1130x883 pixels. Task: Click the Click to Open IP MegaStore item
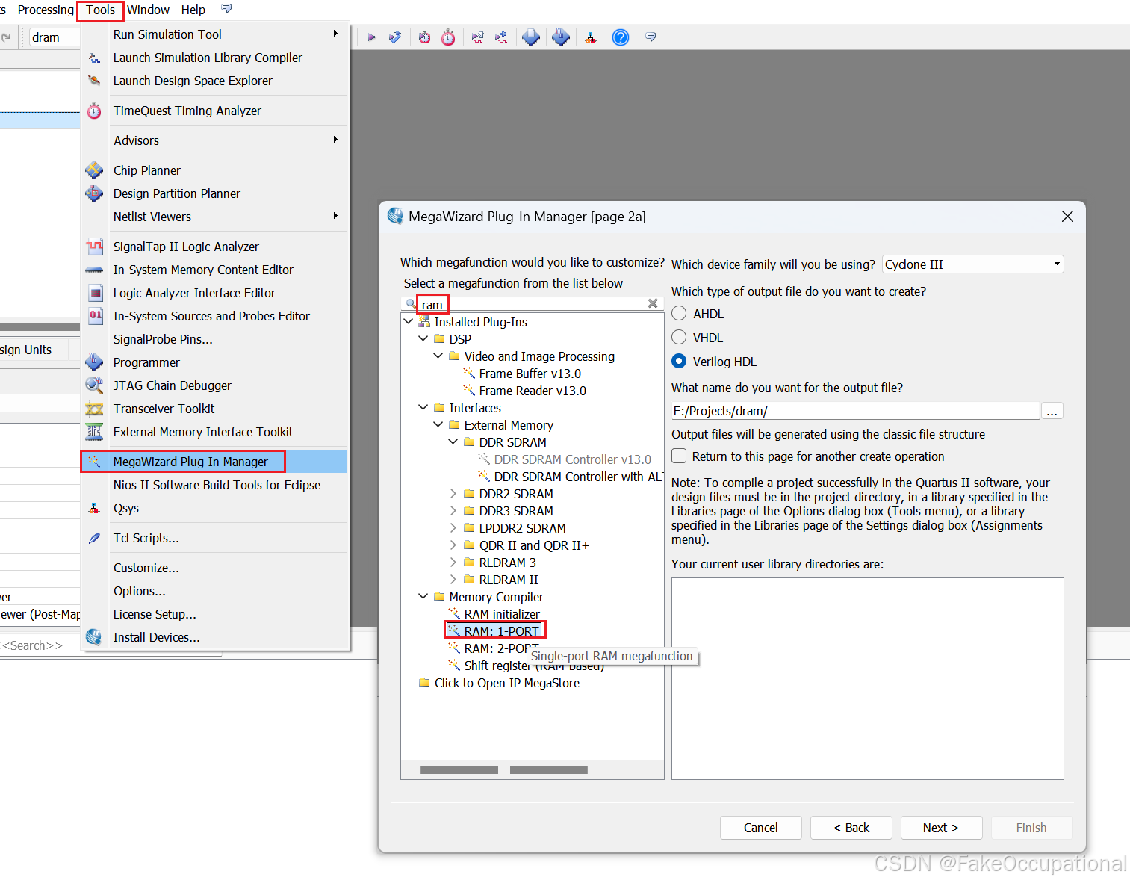[x=506, y=683]
